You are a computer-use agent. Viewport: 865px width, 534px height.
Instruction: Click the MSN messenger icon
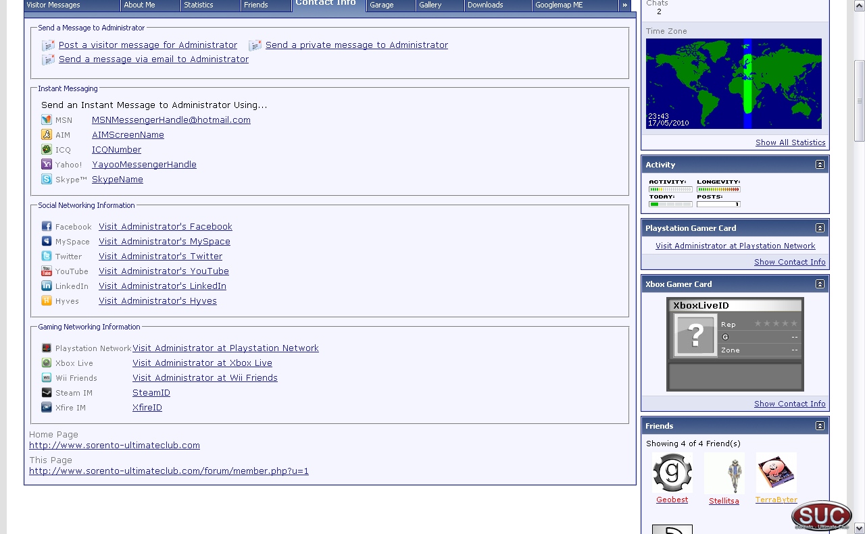pos(47,119)
